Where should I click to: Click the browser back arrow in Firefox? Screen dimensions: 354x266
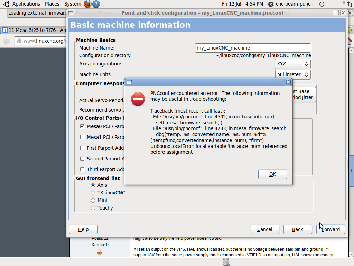click(x=7, y=41)
